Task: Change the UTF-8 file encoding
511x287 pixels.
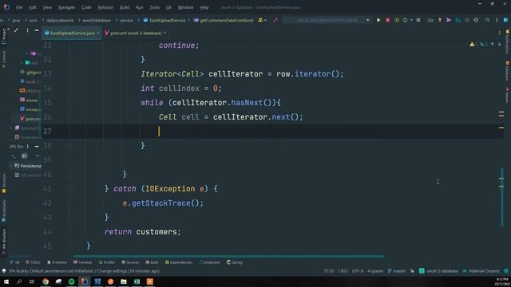Action: point(357,271)
